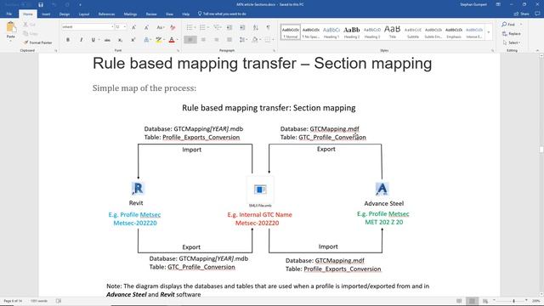Apply superscript formatting
The width and height of the screenshot is (544, 306).
(133, 40)
